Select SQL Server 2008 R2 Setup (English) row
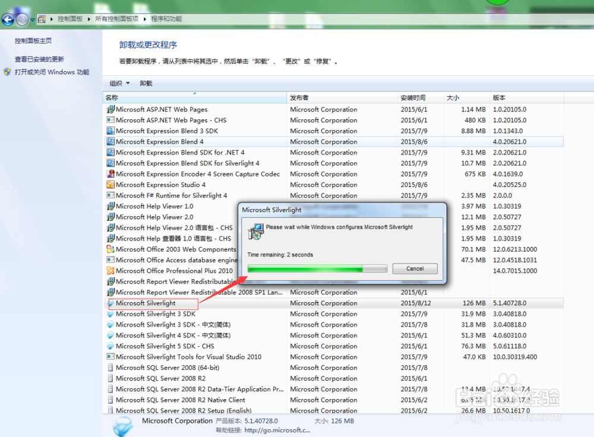This screenshot has height=437, width=594. click(x=333, y=410)
